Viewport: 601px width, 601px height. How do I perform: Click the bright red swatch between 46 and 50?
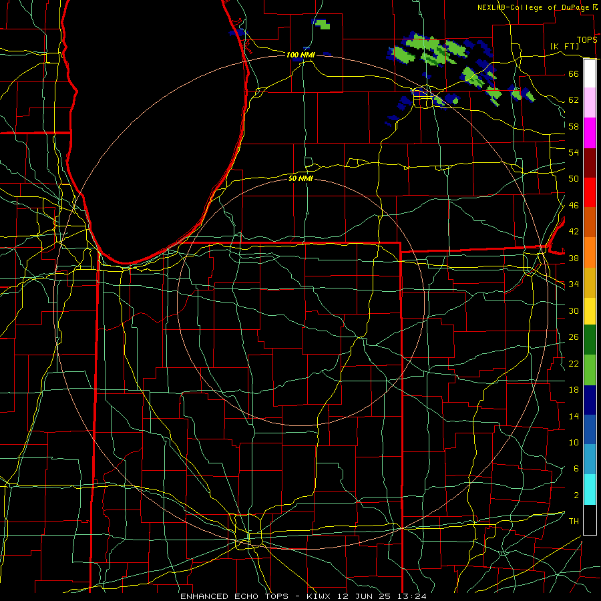pos(590,192)
